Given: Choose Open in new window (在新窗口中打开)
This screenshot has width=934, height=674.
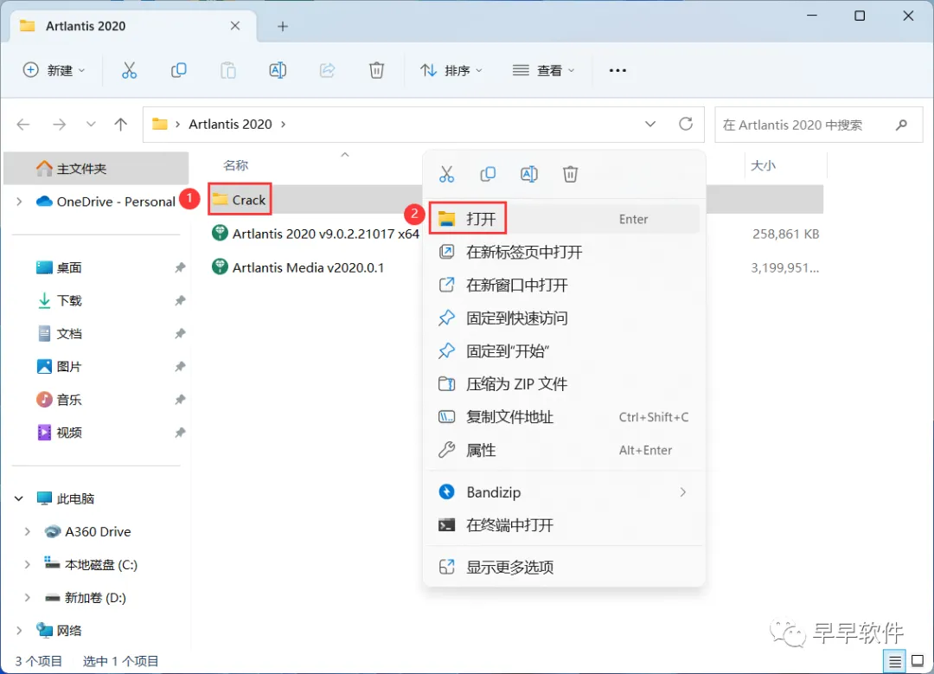Looking at the screenshot, I should (x=564, y=285).
